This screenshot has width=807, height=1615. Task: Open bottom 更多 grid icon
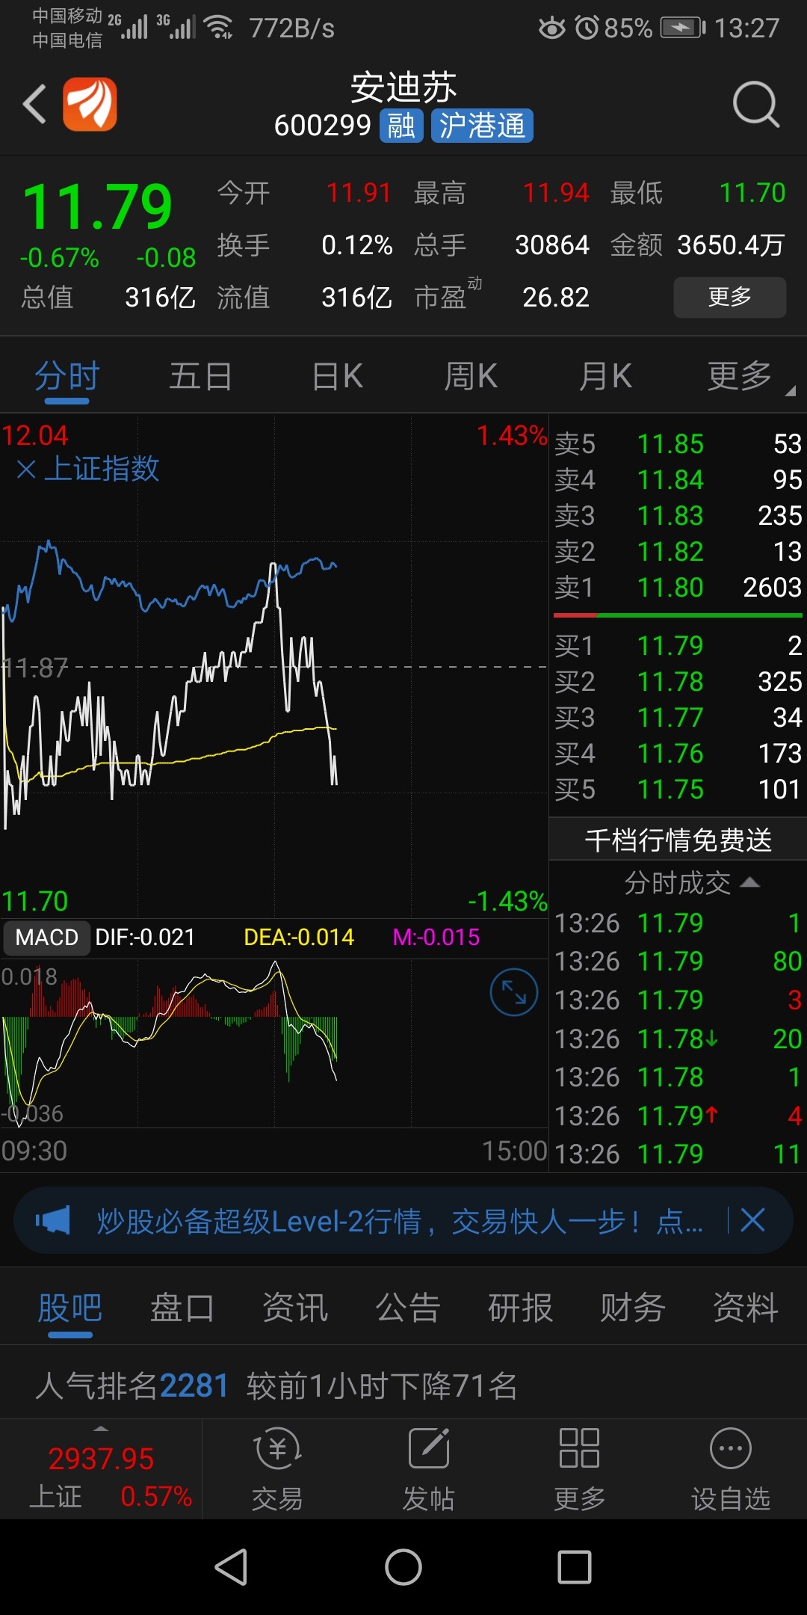point(579,1470)
